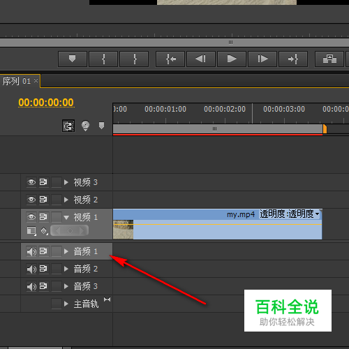Image resolution: width=349 pixels, height=349 pixels.
Task: Toggle track lock box on 视频 2
Action: (57, 200)
